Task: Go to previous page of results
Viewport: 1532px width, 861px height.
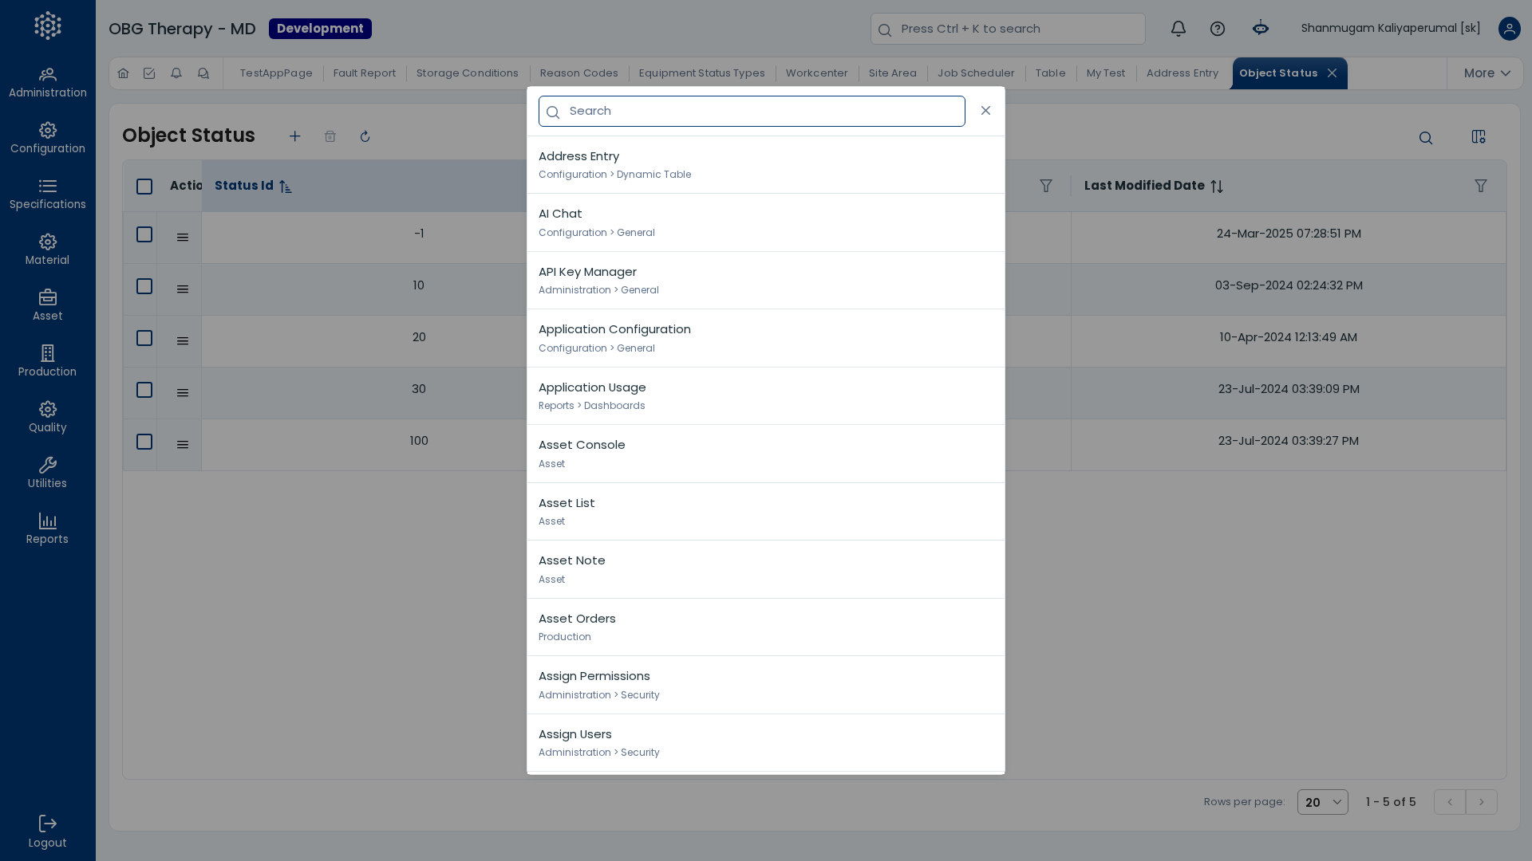Action: click(x=1450, y=802)
